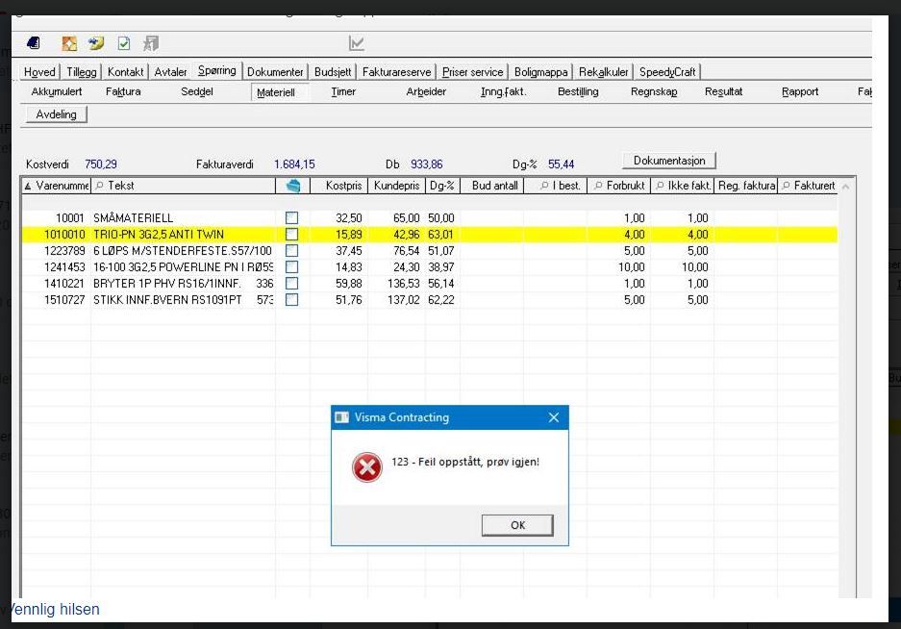Select the Avtaler tab
Screen dimensions: 901x629
[x=170, y=72]
